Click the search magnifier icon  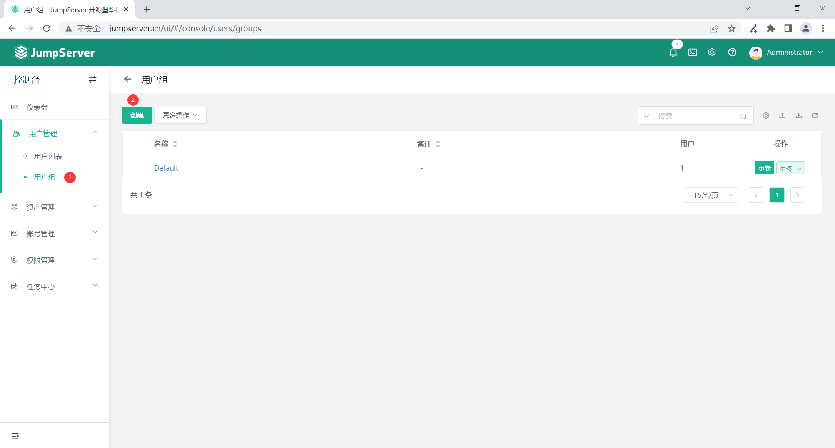pos(743,116)
